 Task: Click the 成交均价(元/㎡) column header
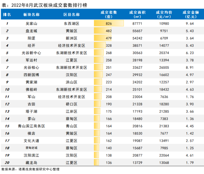point(164,14)
